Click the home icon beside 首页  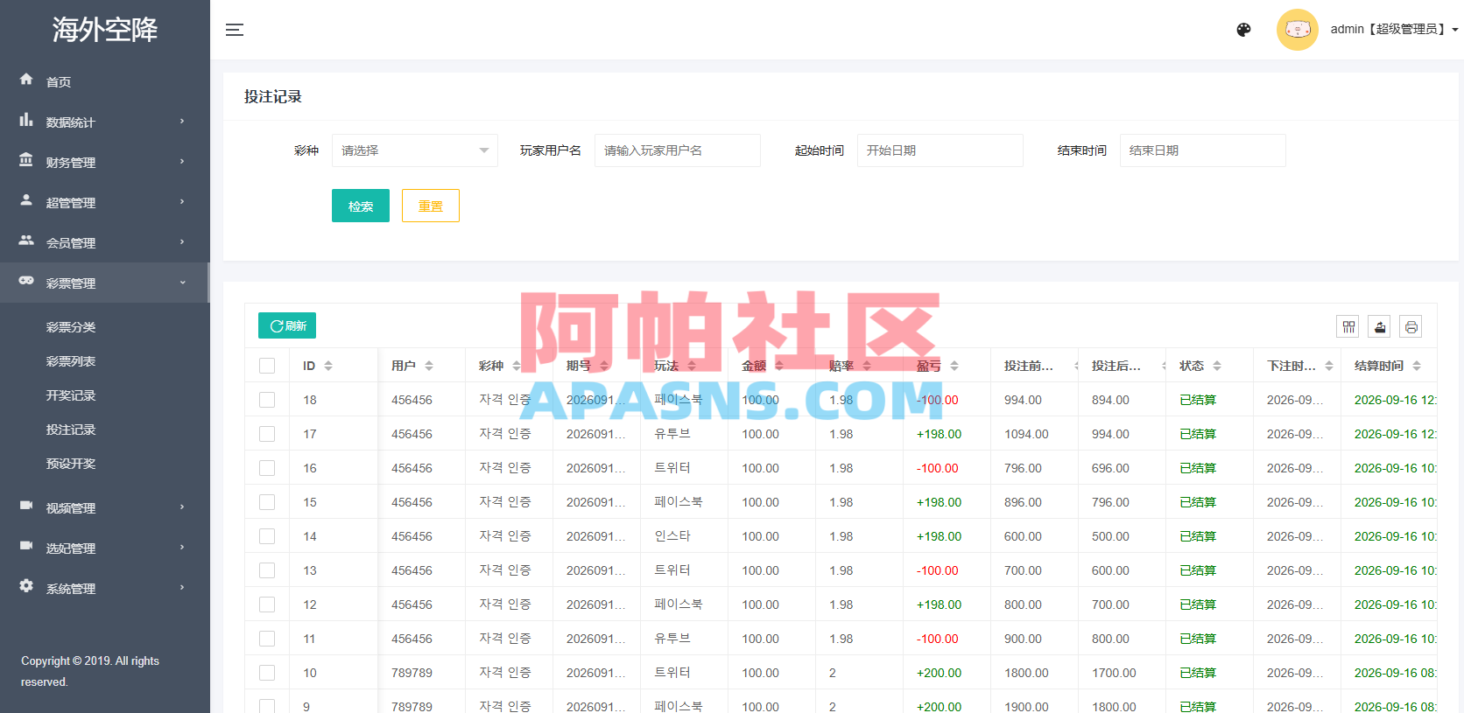click(26, 80)
